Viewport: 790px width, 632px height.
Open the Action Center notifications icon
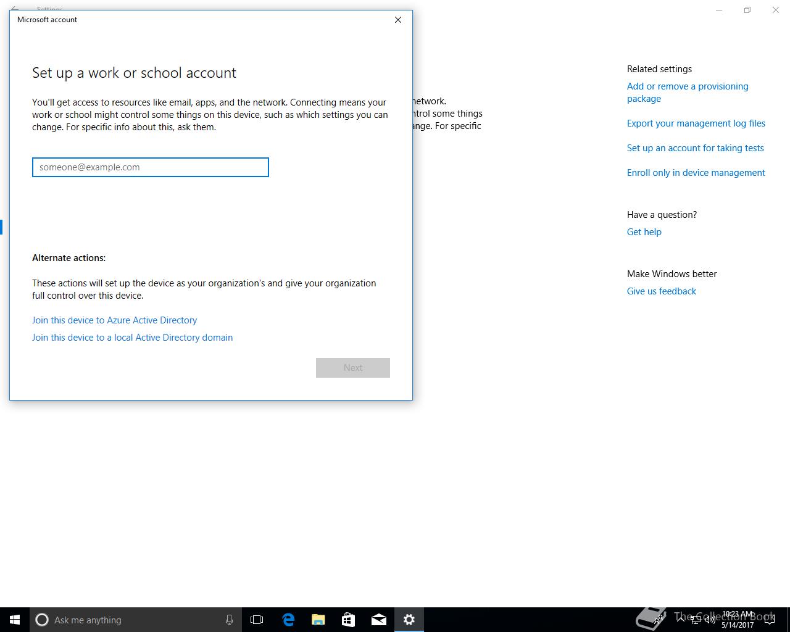point(769,620)
